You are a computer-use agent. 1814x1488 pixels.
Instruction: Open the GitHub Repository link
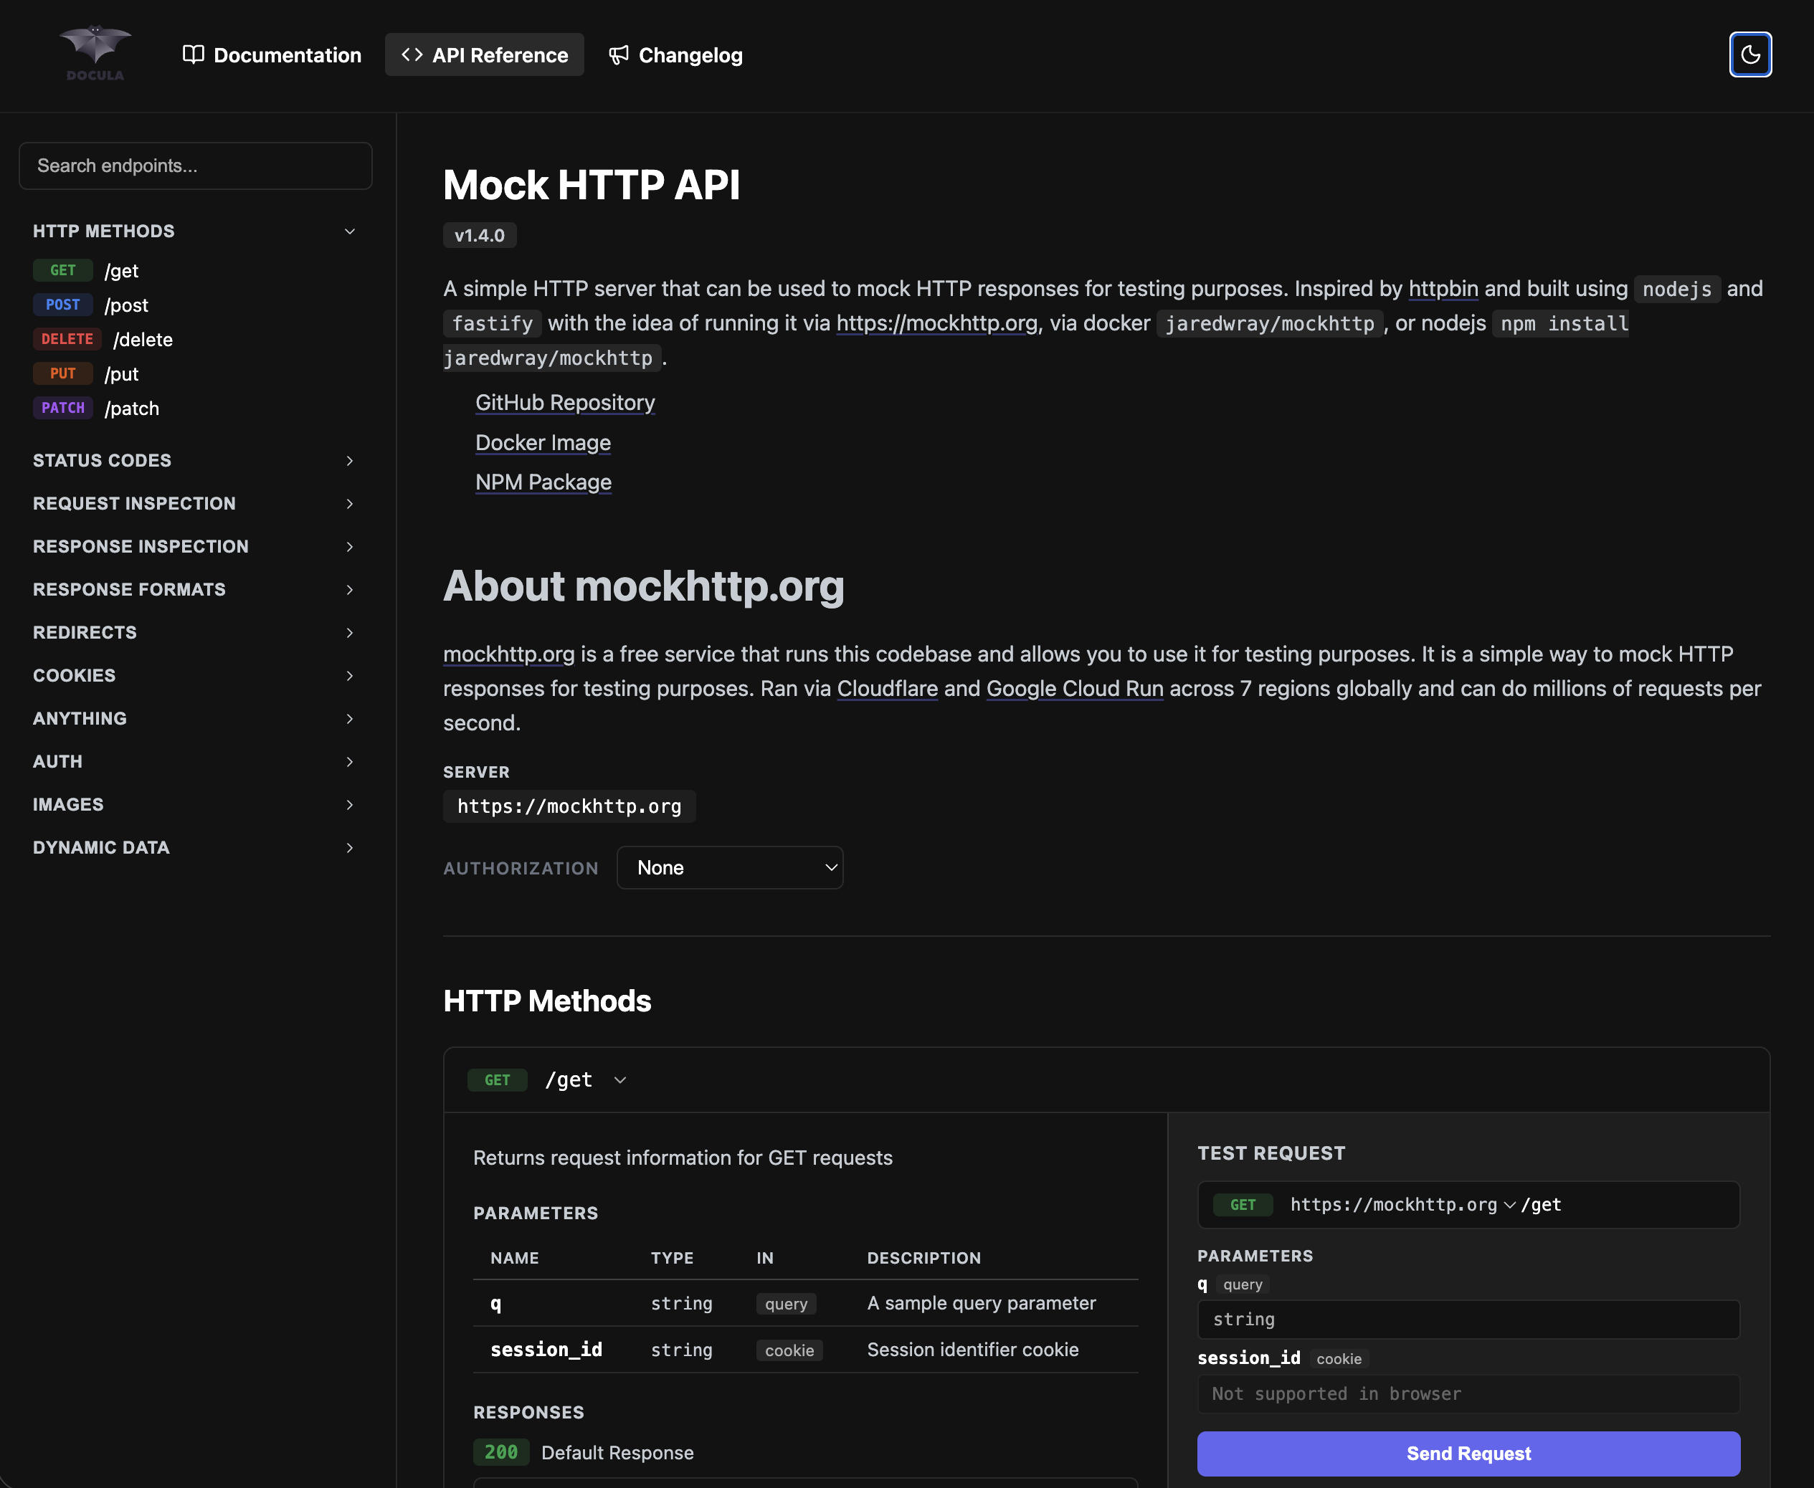tap(564, 402)
